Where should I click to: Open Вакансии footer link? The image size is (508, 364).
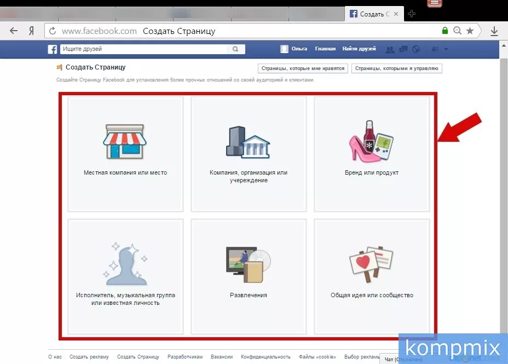click(x=222, y=356)
